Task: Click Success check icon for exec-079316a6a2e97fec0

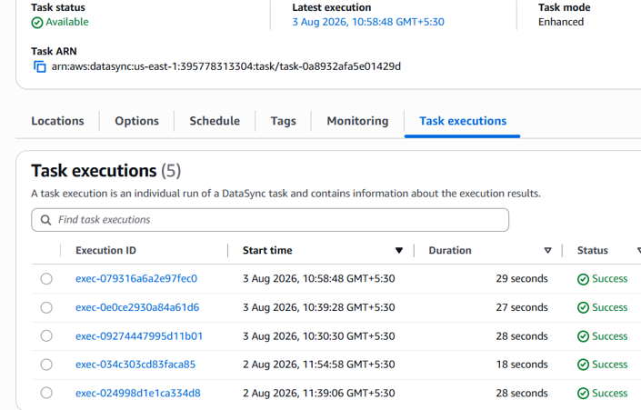Action: point(583,279)
